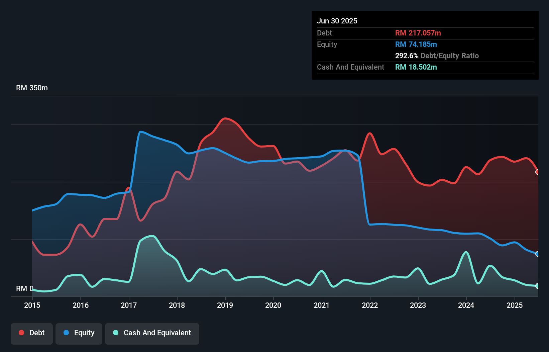
Task: Expand the Equity row in the tooltip
Action: coord(327,44)
